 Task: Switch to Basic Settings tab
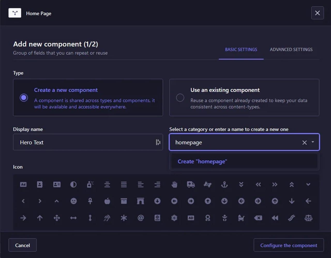pyautogui.click(x=241, y=50)
